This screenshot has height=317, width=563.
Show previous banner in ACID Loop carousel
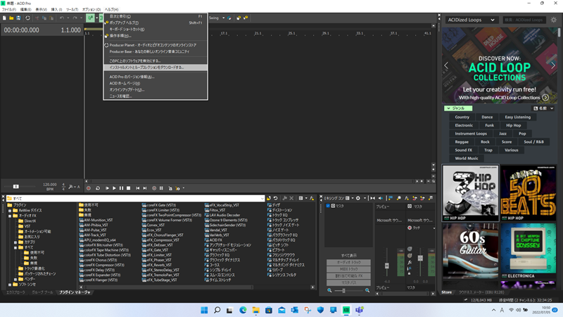(446, 66)
